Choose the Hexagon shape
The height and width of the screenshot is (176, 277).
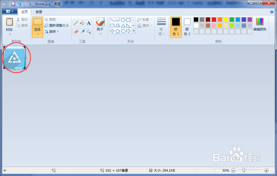[123, 31]
